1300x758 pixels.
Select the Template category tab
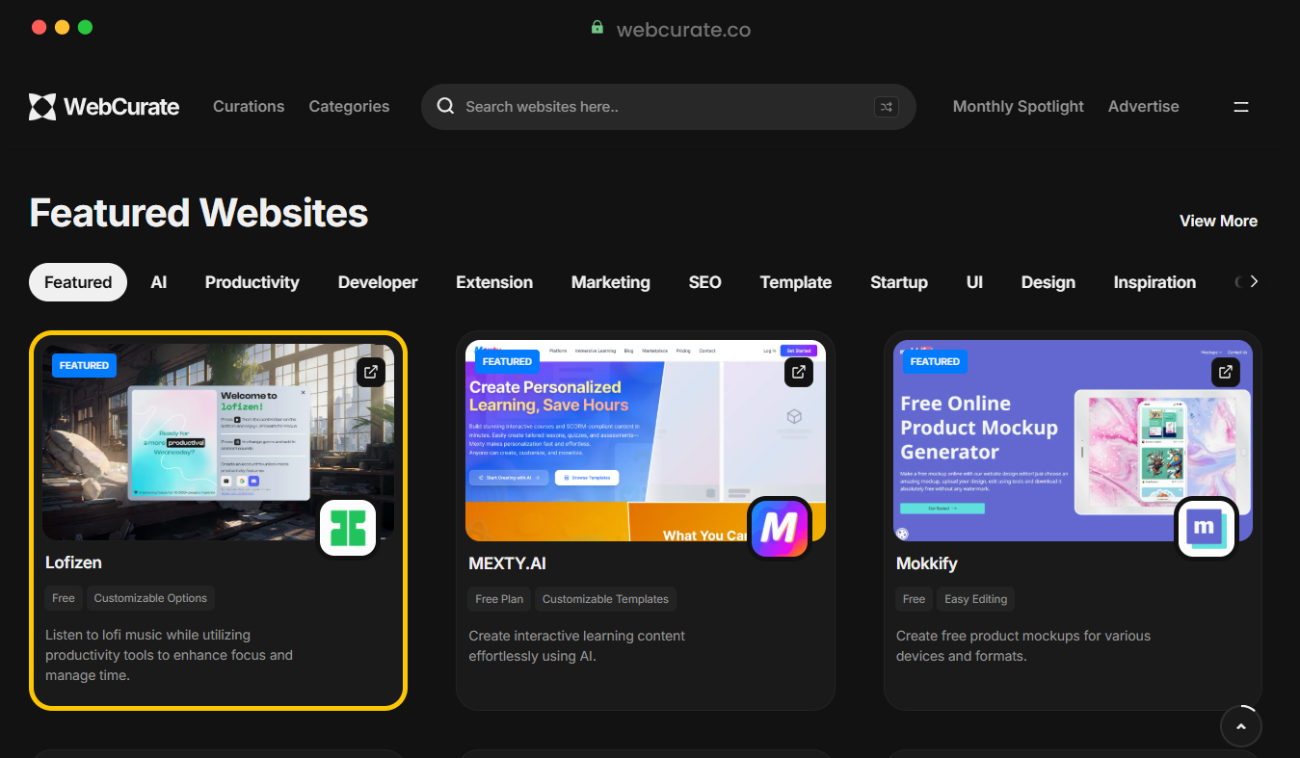[x=796, y=282]
